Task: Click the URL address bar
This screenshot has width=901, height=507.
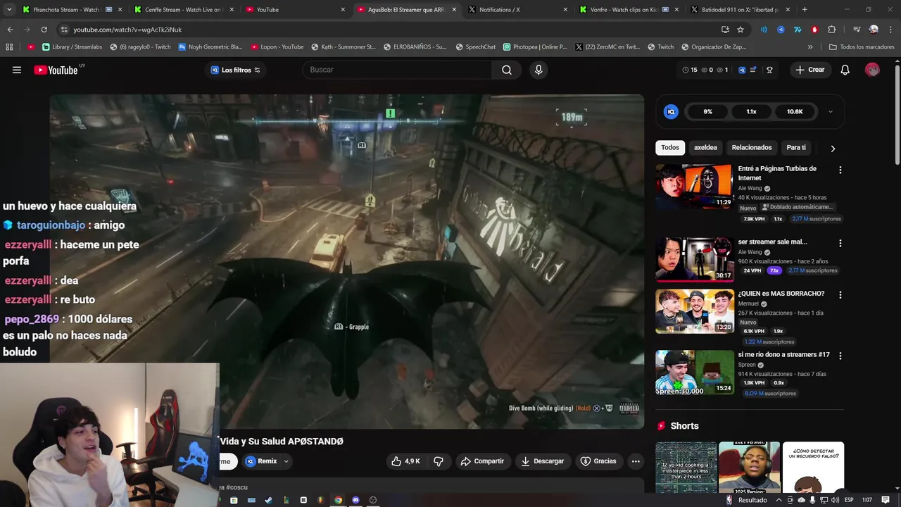Action: coord(394,30)
